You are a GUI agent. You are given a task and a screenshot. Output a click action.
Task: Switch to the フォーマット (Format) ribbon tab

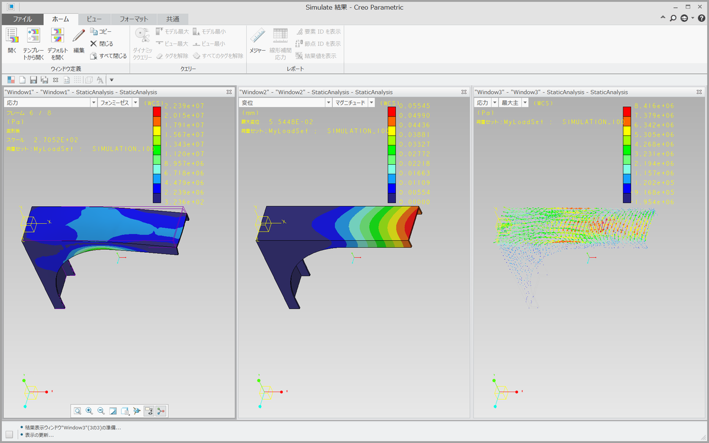(x=134, y=19)
